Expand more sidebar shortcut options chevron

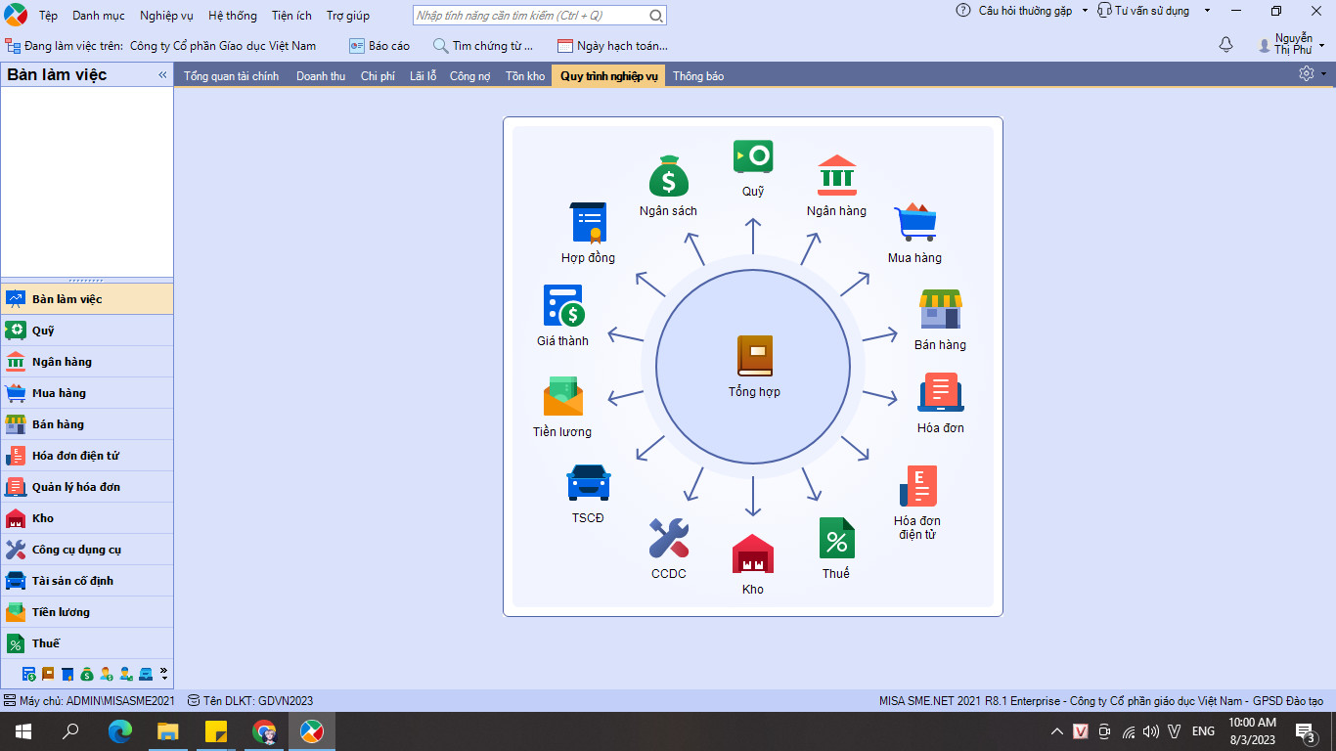pos(163,674)
